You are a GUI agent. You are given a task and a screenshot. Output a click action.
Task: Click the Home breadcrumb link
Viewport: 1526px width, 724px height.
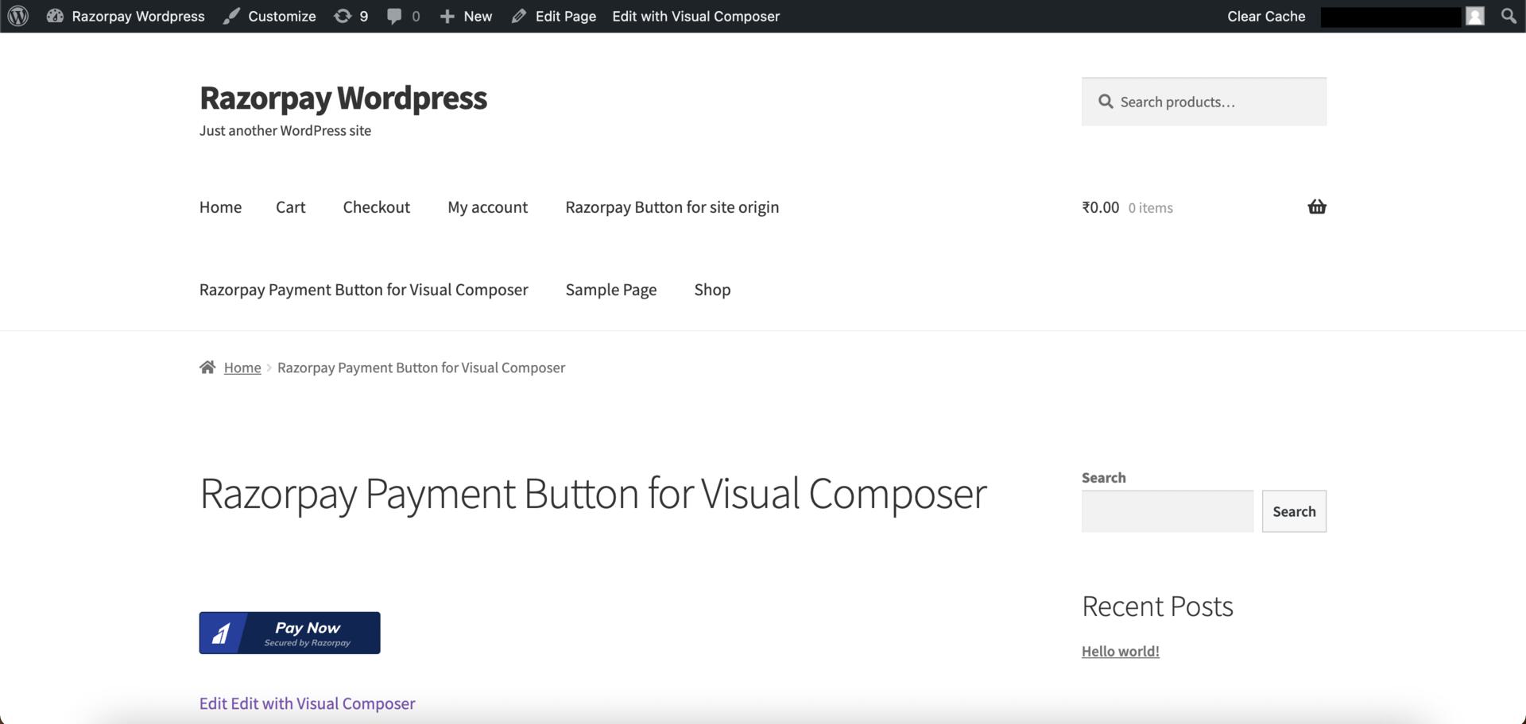tap(242, 368)
